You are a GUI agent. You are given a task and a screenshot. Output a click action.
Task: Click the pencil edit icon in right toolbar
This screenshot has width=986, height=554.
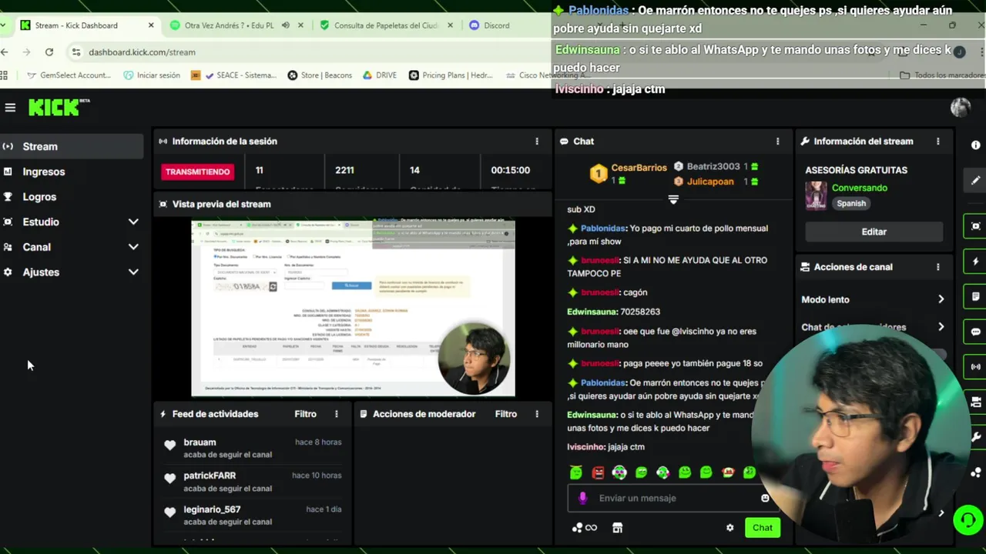click(x=975, y=180)
